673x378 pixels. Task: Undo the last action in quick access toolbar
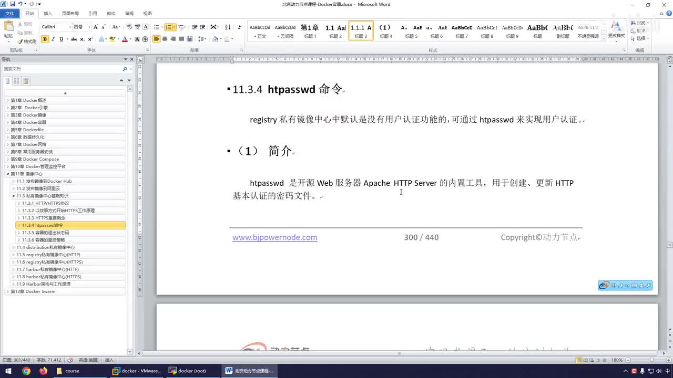pyautogui.click(x=20, y=4)
